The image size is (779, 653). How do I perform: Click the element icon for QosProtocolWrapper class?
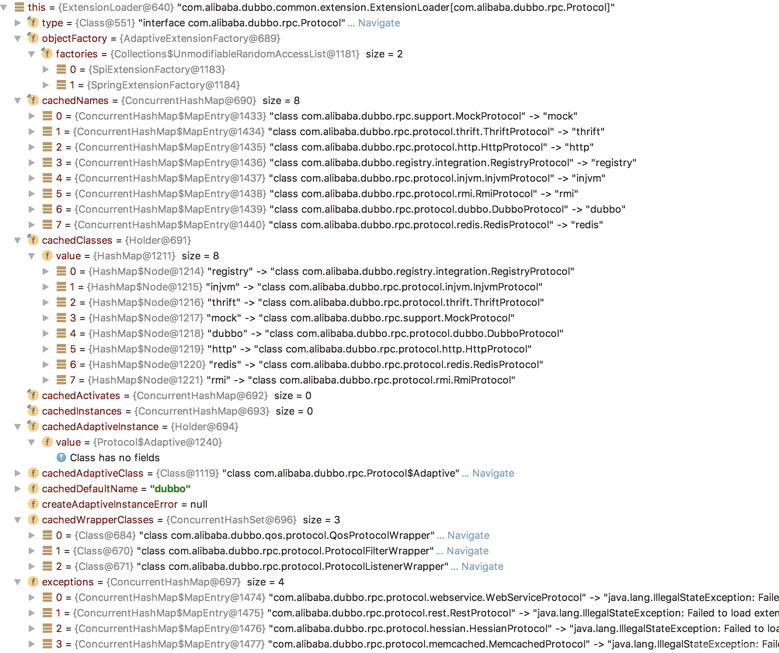(x=47, y=535)
